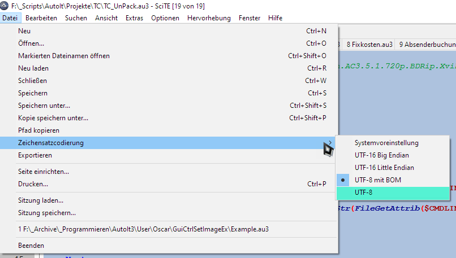Select UTF-16 Little Endian encoding

(384, 168)
